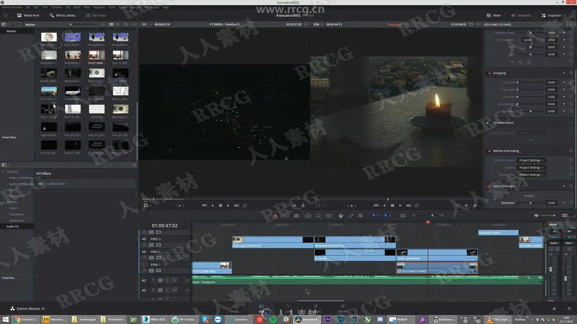Click the Analyze lens correction button

pos(529,196)
